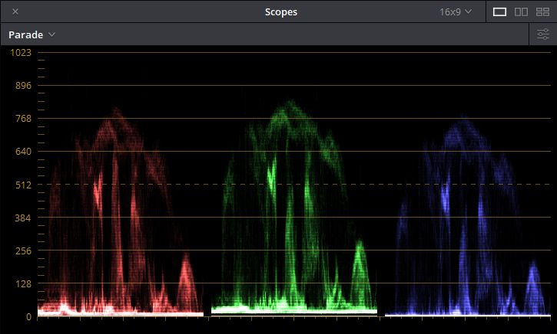Click the Scopes panel title
This screenshot has height=334, width=557.
tap(281, 11)
